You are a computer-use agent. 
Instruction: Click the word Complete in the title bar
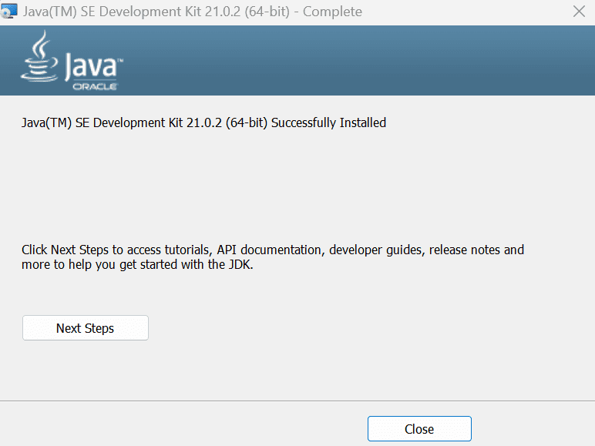[332, 12]
